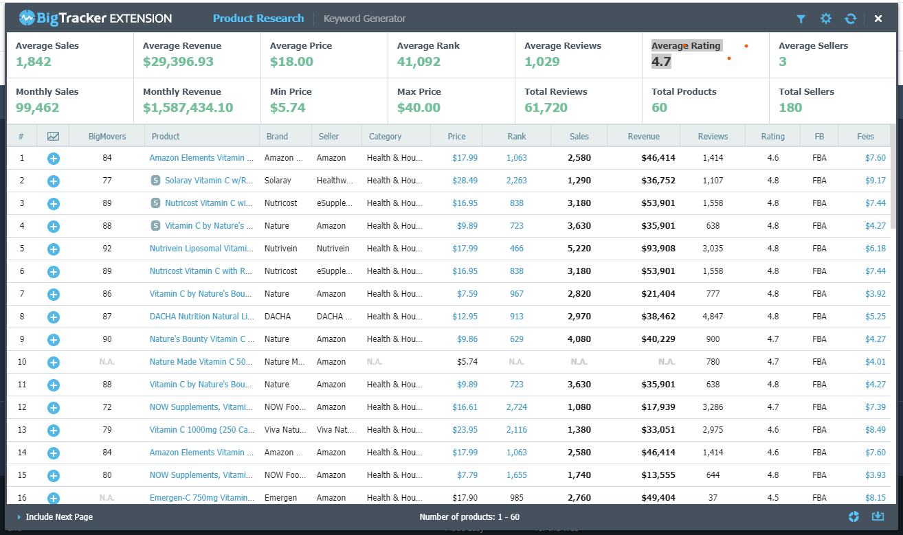Screen dimensions: 903x535
Task: Click plus icon in row 8 DACHA
Action: coord(54,317)
